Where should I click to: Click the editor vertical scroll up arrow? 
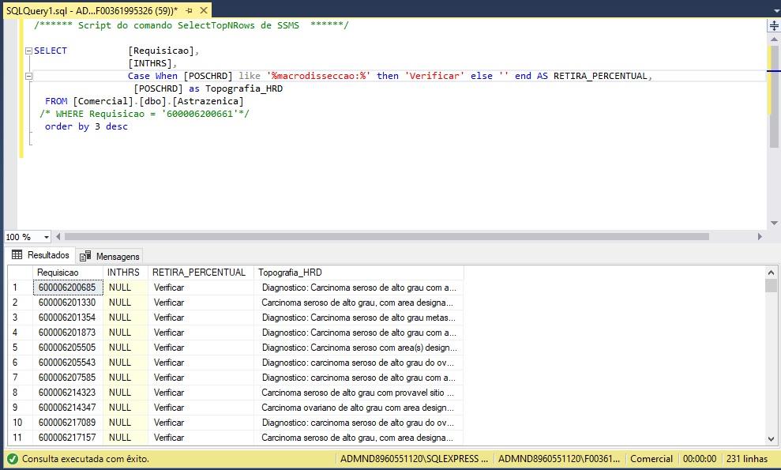click(x=774, y=39)
